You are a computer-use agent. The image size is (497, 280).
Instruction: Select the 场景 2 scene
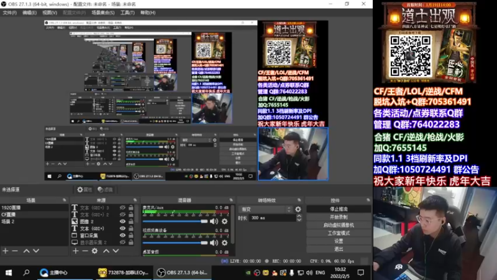pyautogui.click(x=34, y=222)
